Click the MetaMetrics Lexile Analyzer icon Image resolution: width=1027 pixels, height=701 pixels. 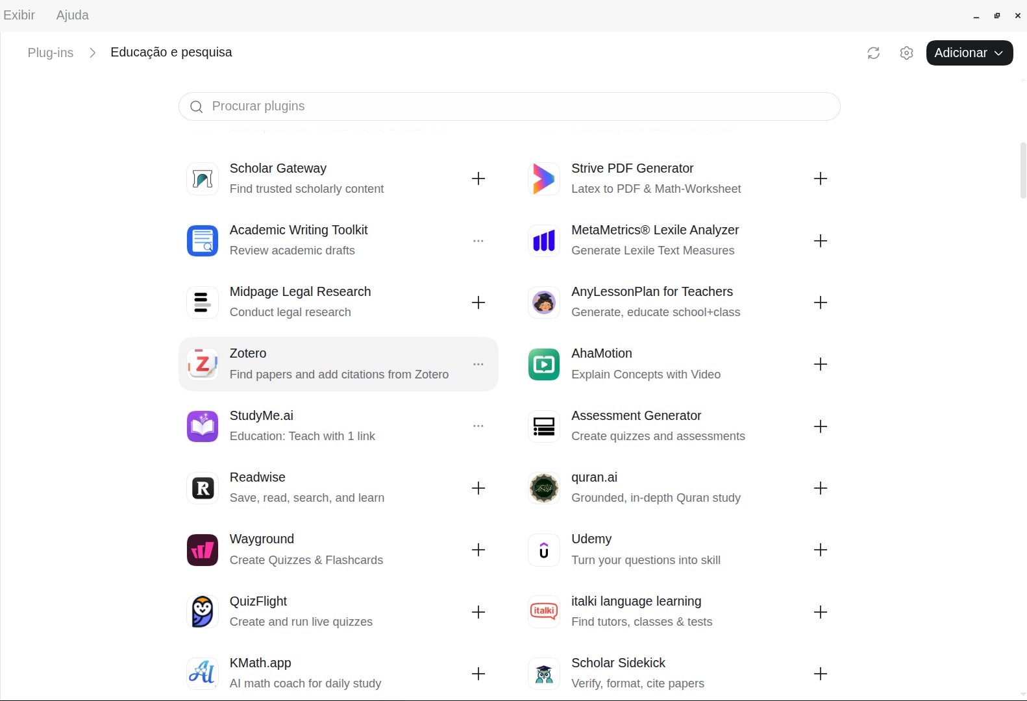[544, 241]
